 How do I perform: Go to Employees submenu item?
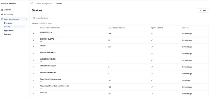pos(8,23)
